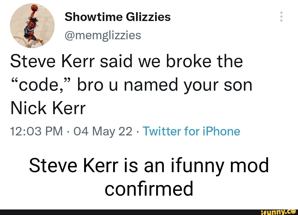
Task: Click the confirmed caption word
Action: pyautogui.click(x=149, y=189)
